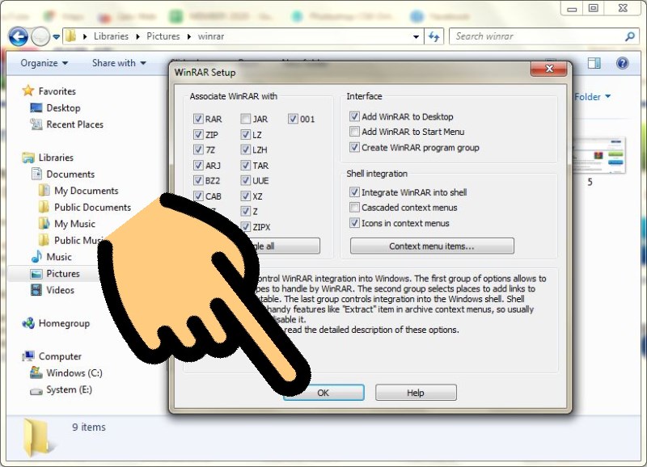Click Help in WinRAR Setup

click(416, 393)
